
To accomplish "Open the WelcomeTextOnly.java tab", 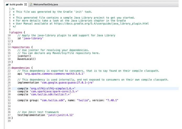I will pyautogui.click(x=46, y=4).
